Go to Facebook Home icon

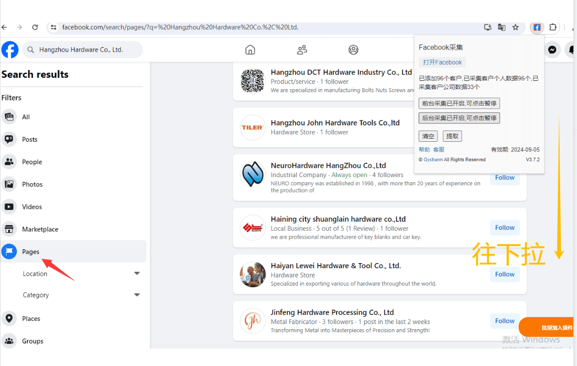click(x=250, y=50)
